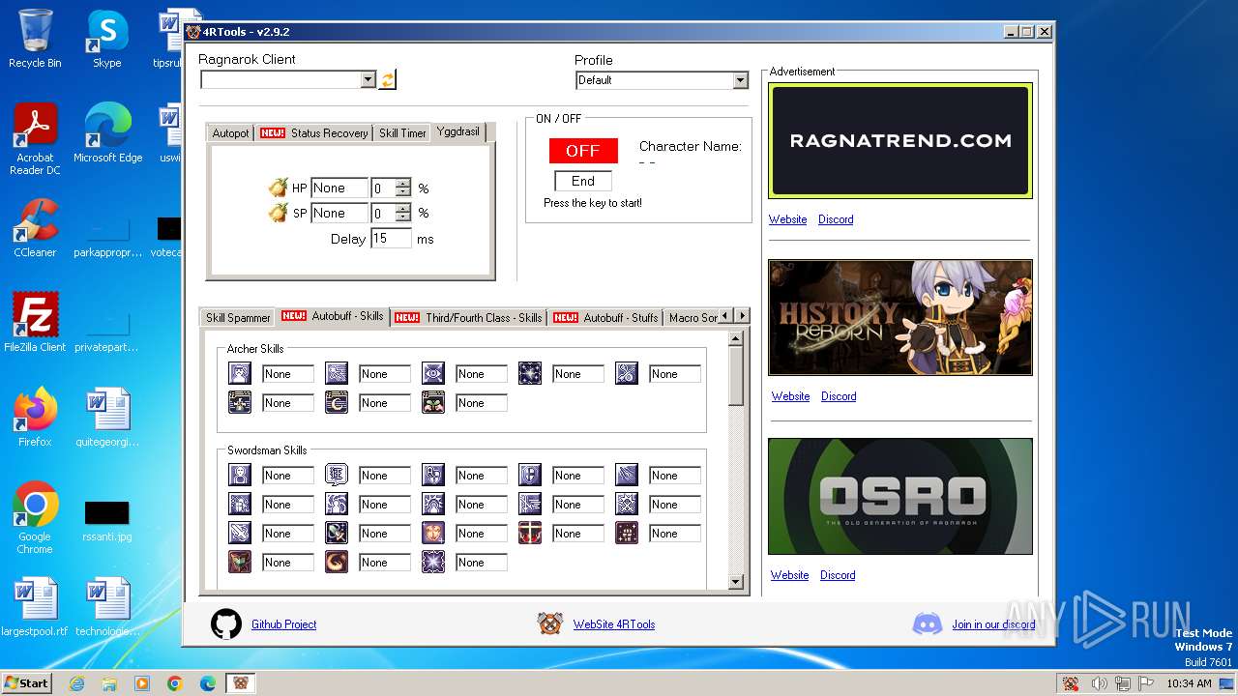Screen dimensions: 1238x696
Task: Click the eye icon in Archer Skills
Action: click(433, 373)
